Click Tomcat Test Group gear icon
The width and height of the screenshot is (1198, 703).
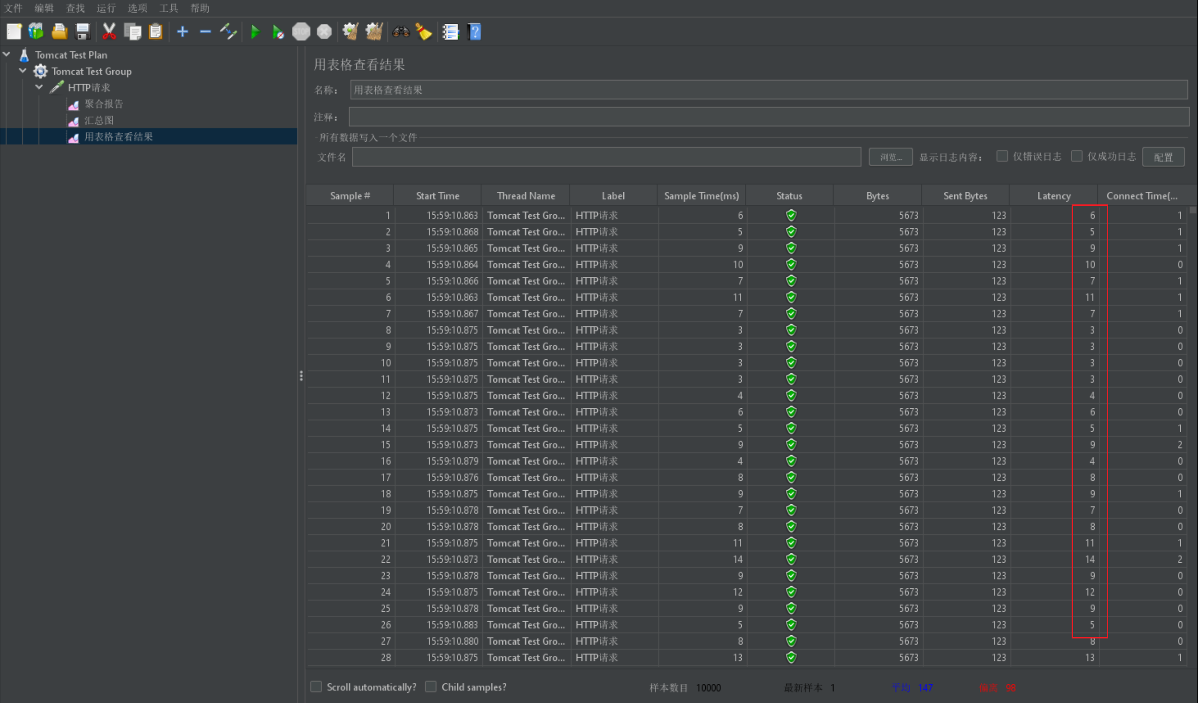40,71
